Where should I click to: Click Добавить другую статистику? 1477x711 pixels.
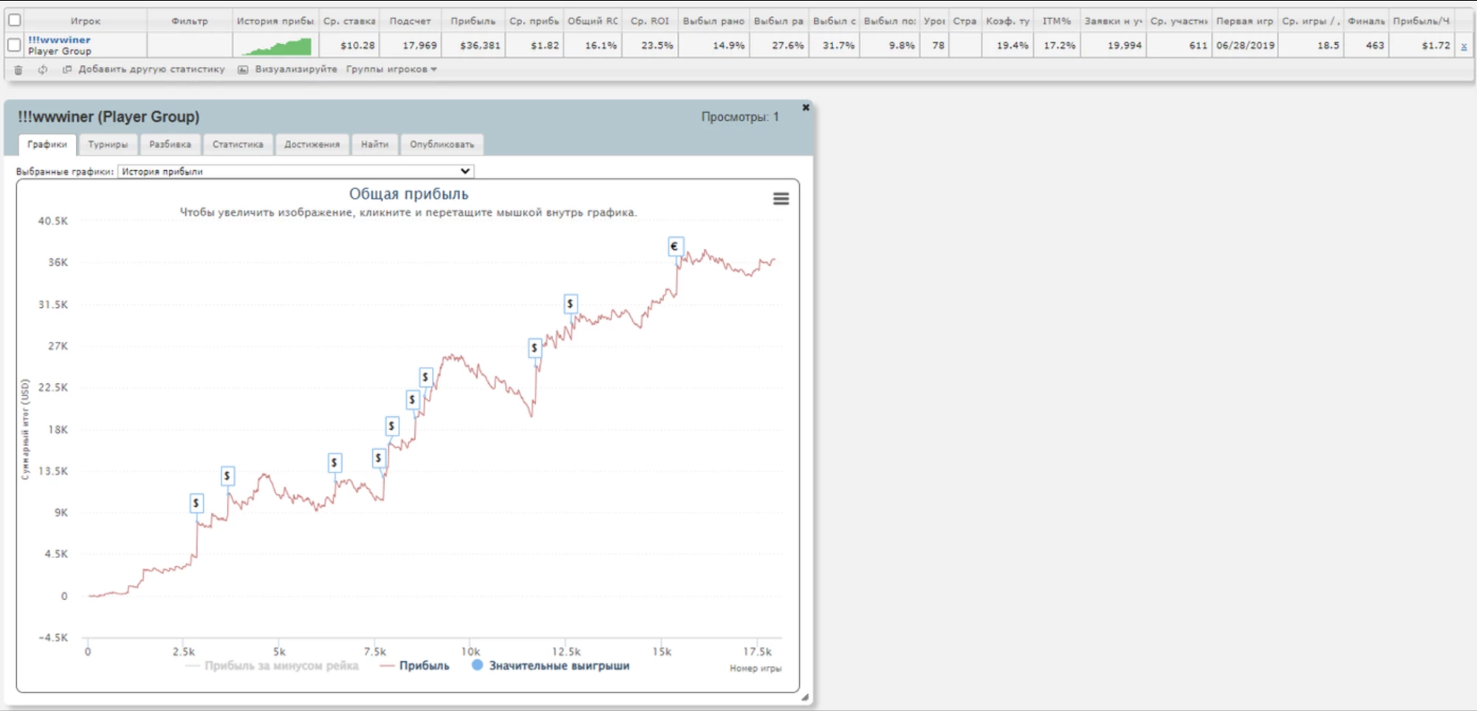151,69
